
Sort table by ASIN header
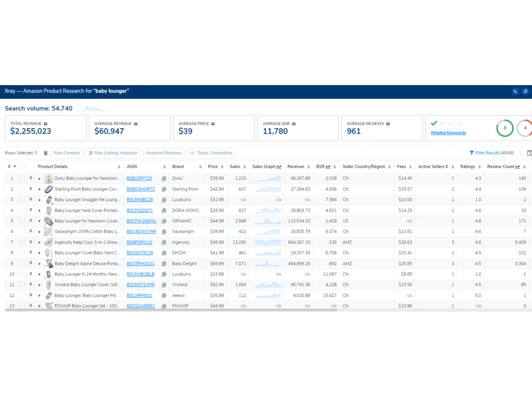(131, 167)
